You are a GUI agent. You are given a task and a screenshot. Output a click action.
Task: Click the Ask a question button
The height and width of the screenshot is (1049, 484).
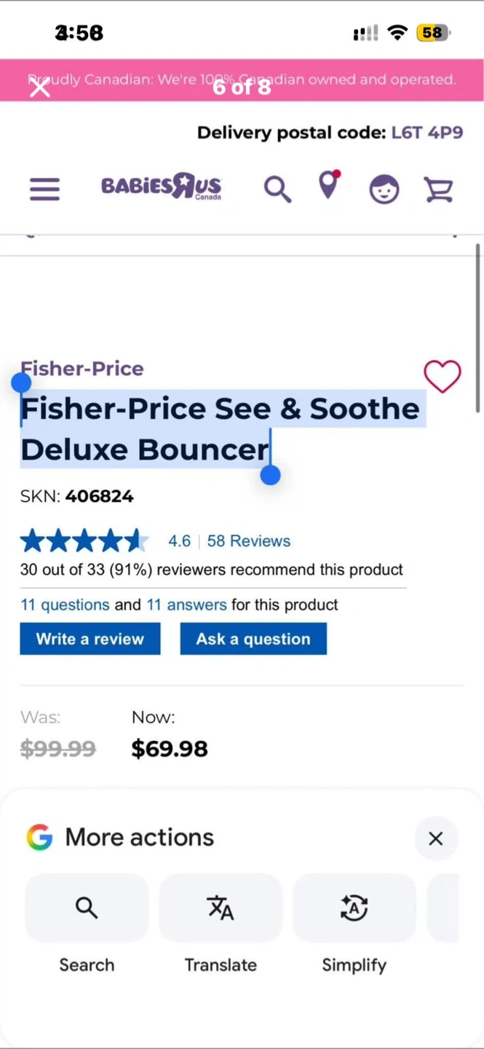[253, 639]
